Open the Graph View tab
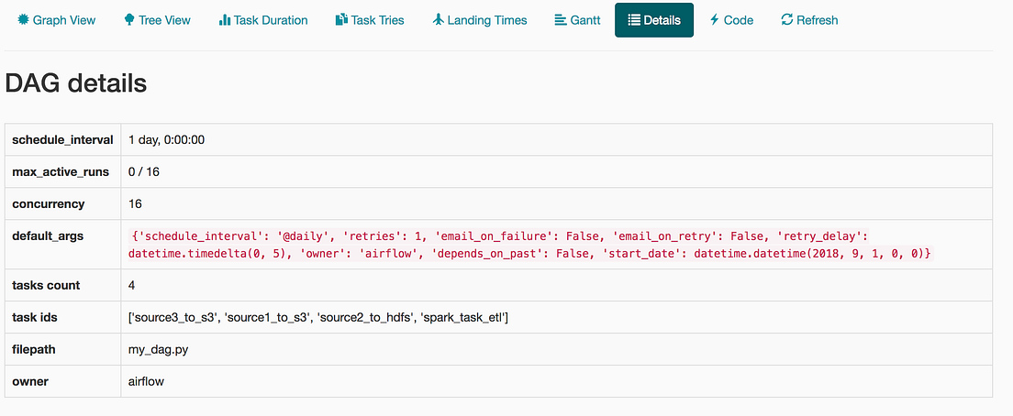 (x=56, y=20)
